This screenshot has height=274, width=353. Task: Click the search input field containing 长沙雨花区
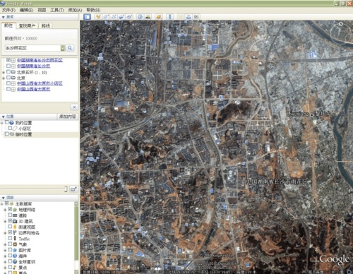coord(33,48)
